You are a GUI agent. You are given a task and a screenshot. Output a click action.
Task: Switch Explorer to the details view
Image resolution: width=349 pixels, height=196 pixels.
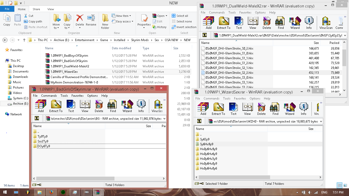[x=340, y=186]
